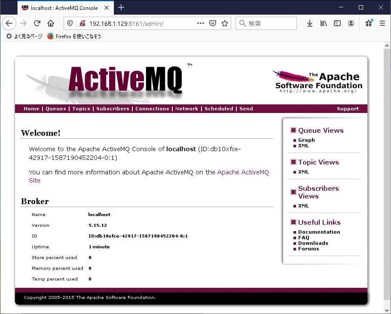Bookmark this page with star icon
391x314 pixels.
pos(225,23)
